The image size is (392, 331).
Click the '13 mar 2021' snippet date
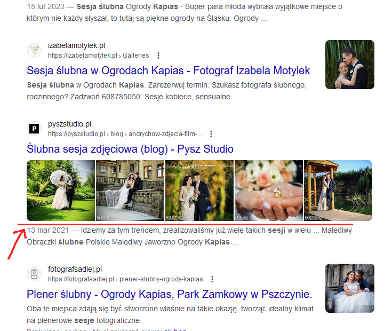(x=48, y=230)
